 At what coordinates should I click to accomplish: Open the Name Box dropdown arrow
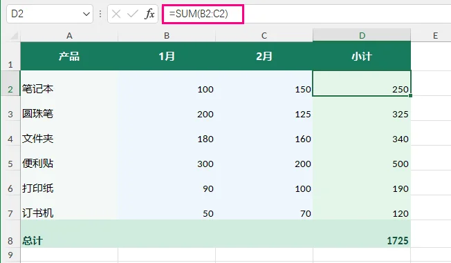tap(86, 14)
